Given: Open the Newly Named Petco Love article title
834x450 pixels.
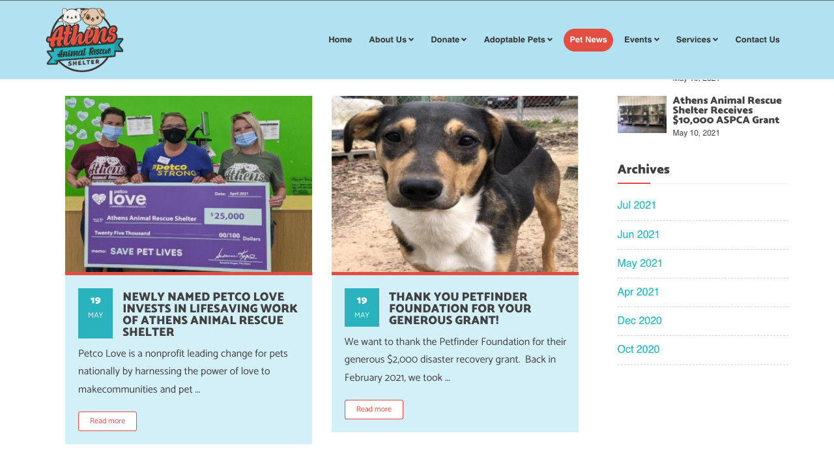Looking at the screenshot, I should pyautogui.click(x=210, y=314).
